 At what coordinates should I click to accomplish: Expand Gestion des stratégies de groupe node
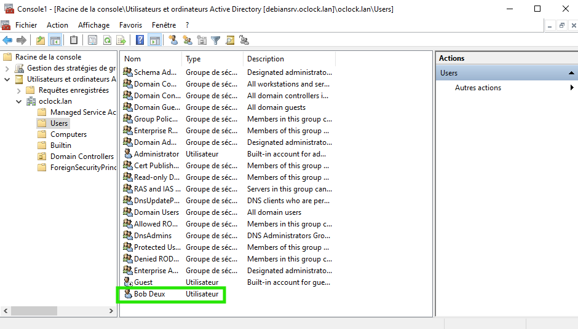click(7, 68)
